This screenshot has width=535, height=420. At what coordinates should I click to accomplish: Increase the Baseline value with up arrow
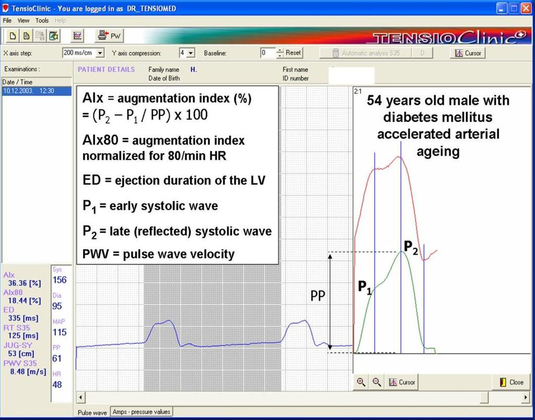point(280,51)
